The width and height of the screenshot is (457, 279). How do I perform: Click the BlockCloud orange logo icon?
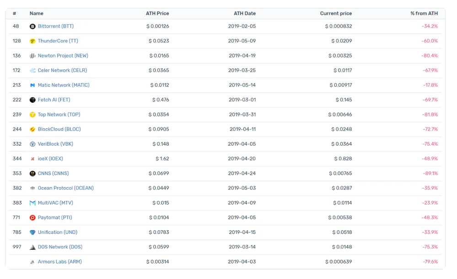point(32,130)
